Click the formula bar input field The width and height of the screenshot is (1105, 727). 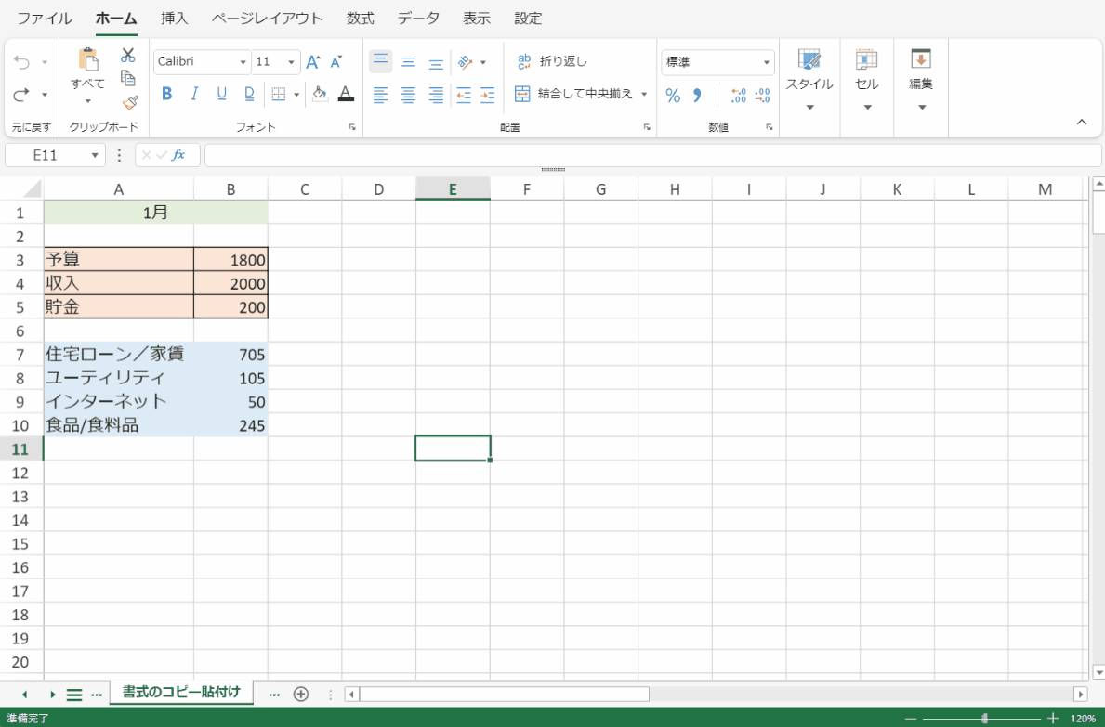(651, 155)
